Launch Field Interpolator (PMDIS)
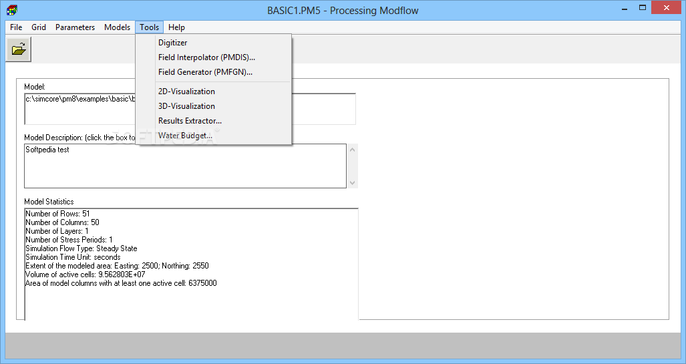This screenshot has height=364, width=686. tap(214, 57)
